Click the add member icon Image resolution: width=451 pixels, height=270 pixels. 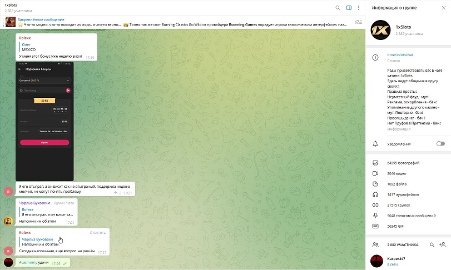(442, 245)
